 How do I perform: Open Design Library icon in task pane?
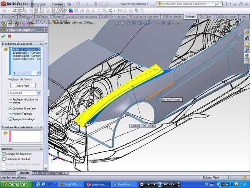[247, 38]
